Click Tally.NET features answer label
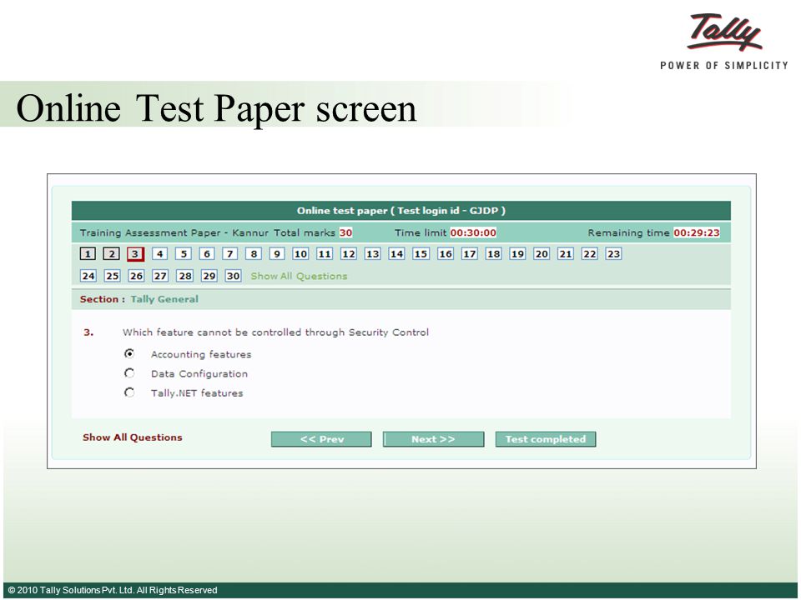 click(x=197, y=392)
